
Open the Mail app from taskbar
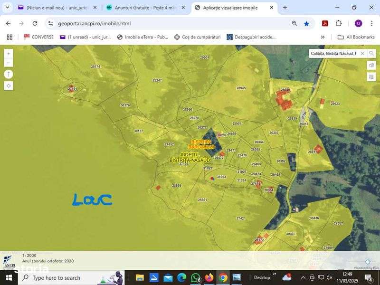coord(168,278)
